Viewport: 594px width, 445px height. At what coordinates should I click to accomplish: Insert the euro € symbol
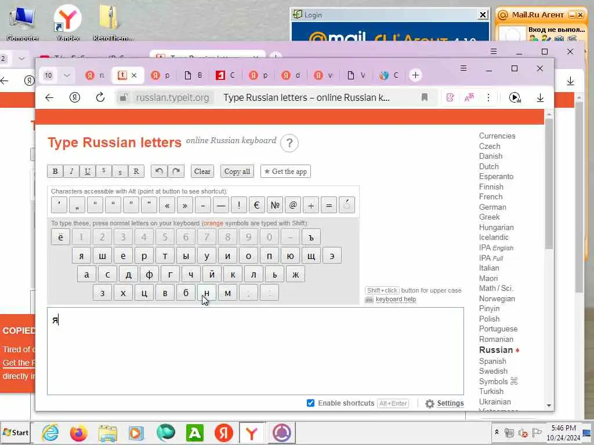[256, 205]
